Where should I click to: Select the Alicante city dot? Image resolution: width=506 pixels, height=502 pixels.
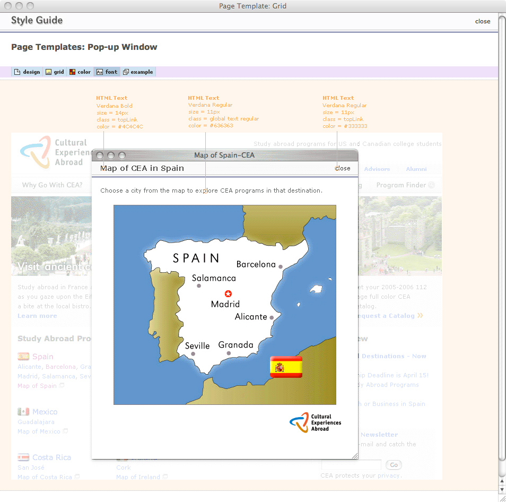pos(272,318)
